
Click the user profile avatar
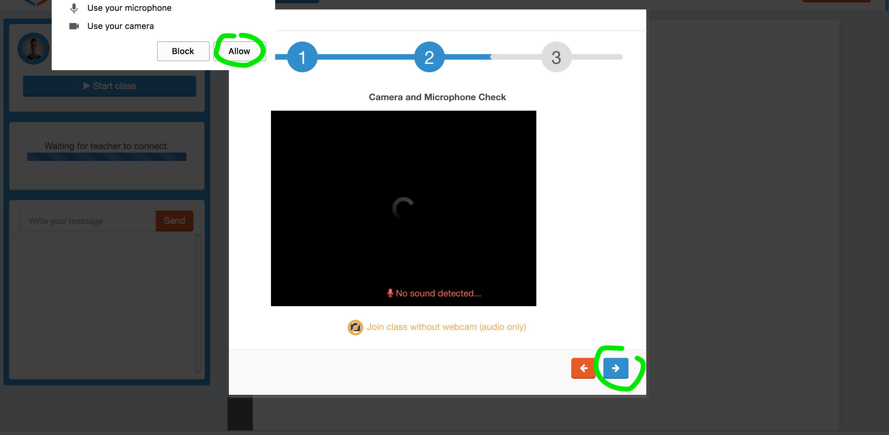point(34,49)
